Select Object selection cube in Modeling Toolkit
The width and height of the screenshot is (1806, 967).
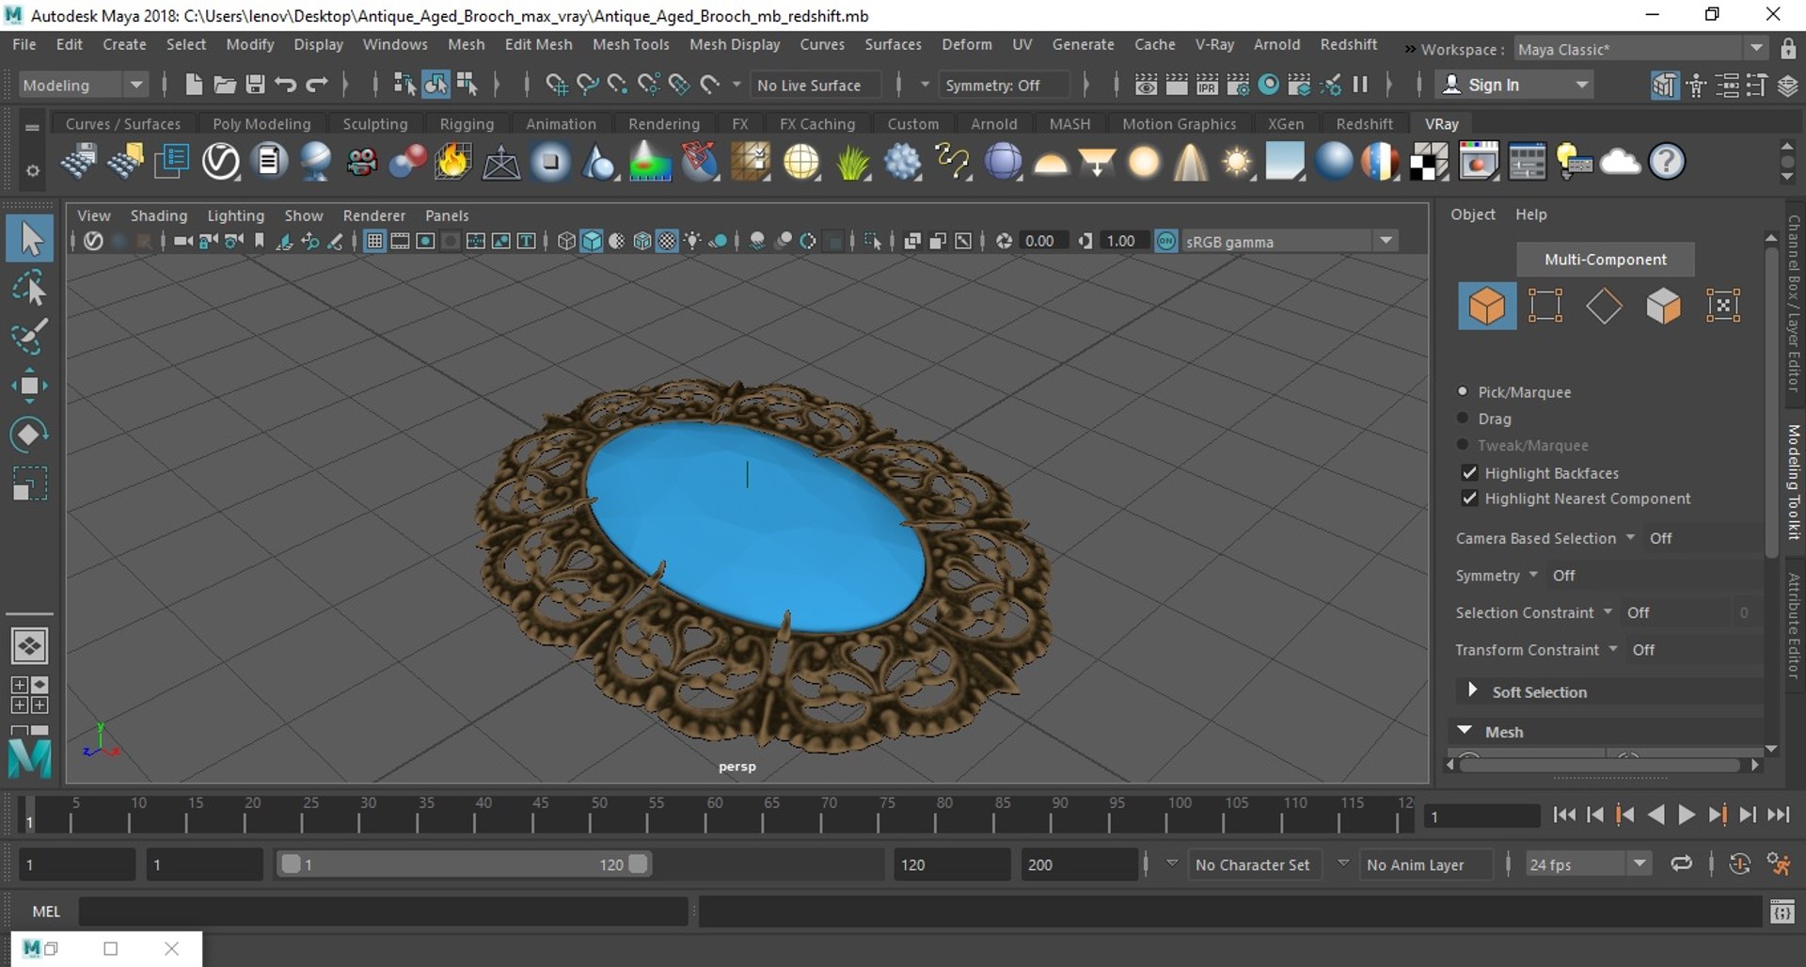[x=1487, y=306]
